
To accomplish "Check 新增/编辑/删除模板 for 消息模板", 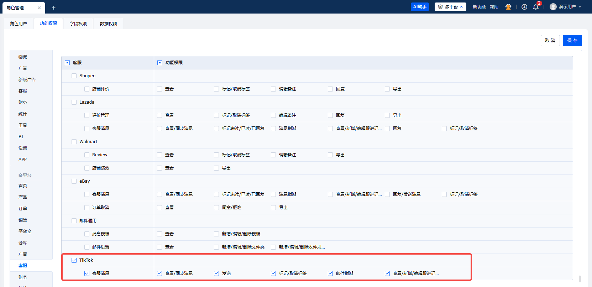I will coord(216,234).
